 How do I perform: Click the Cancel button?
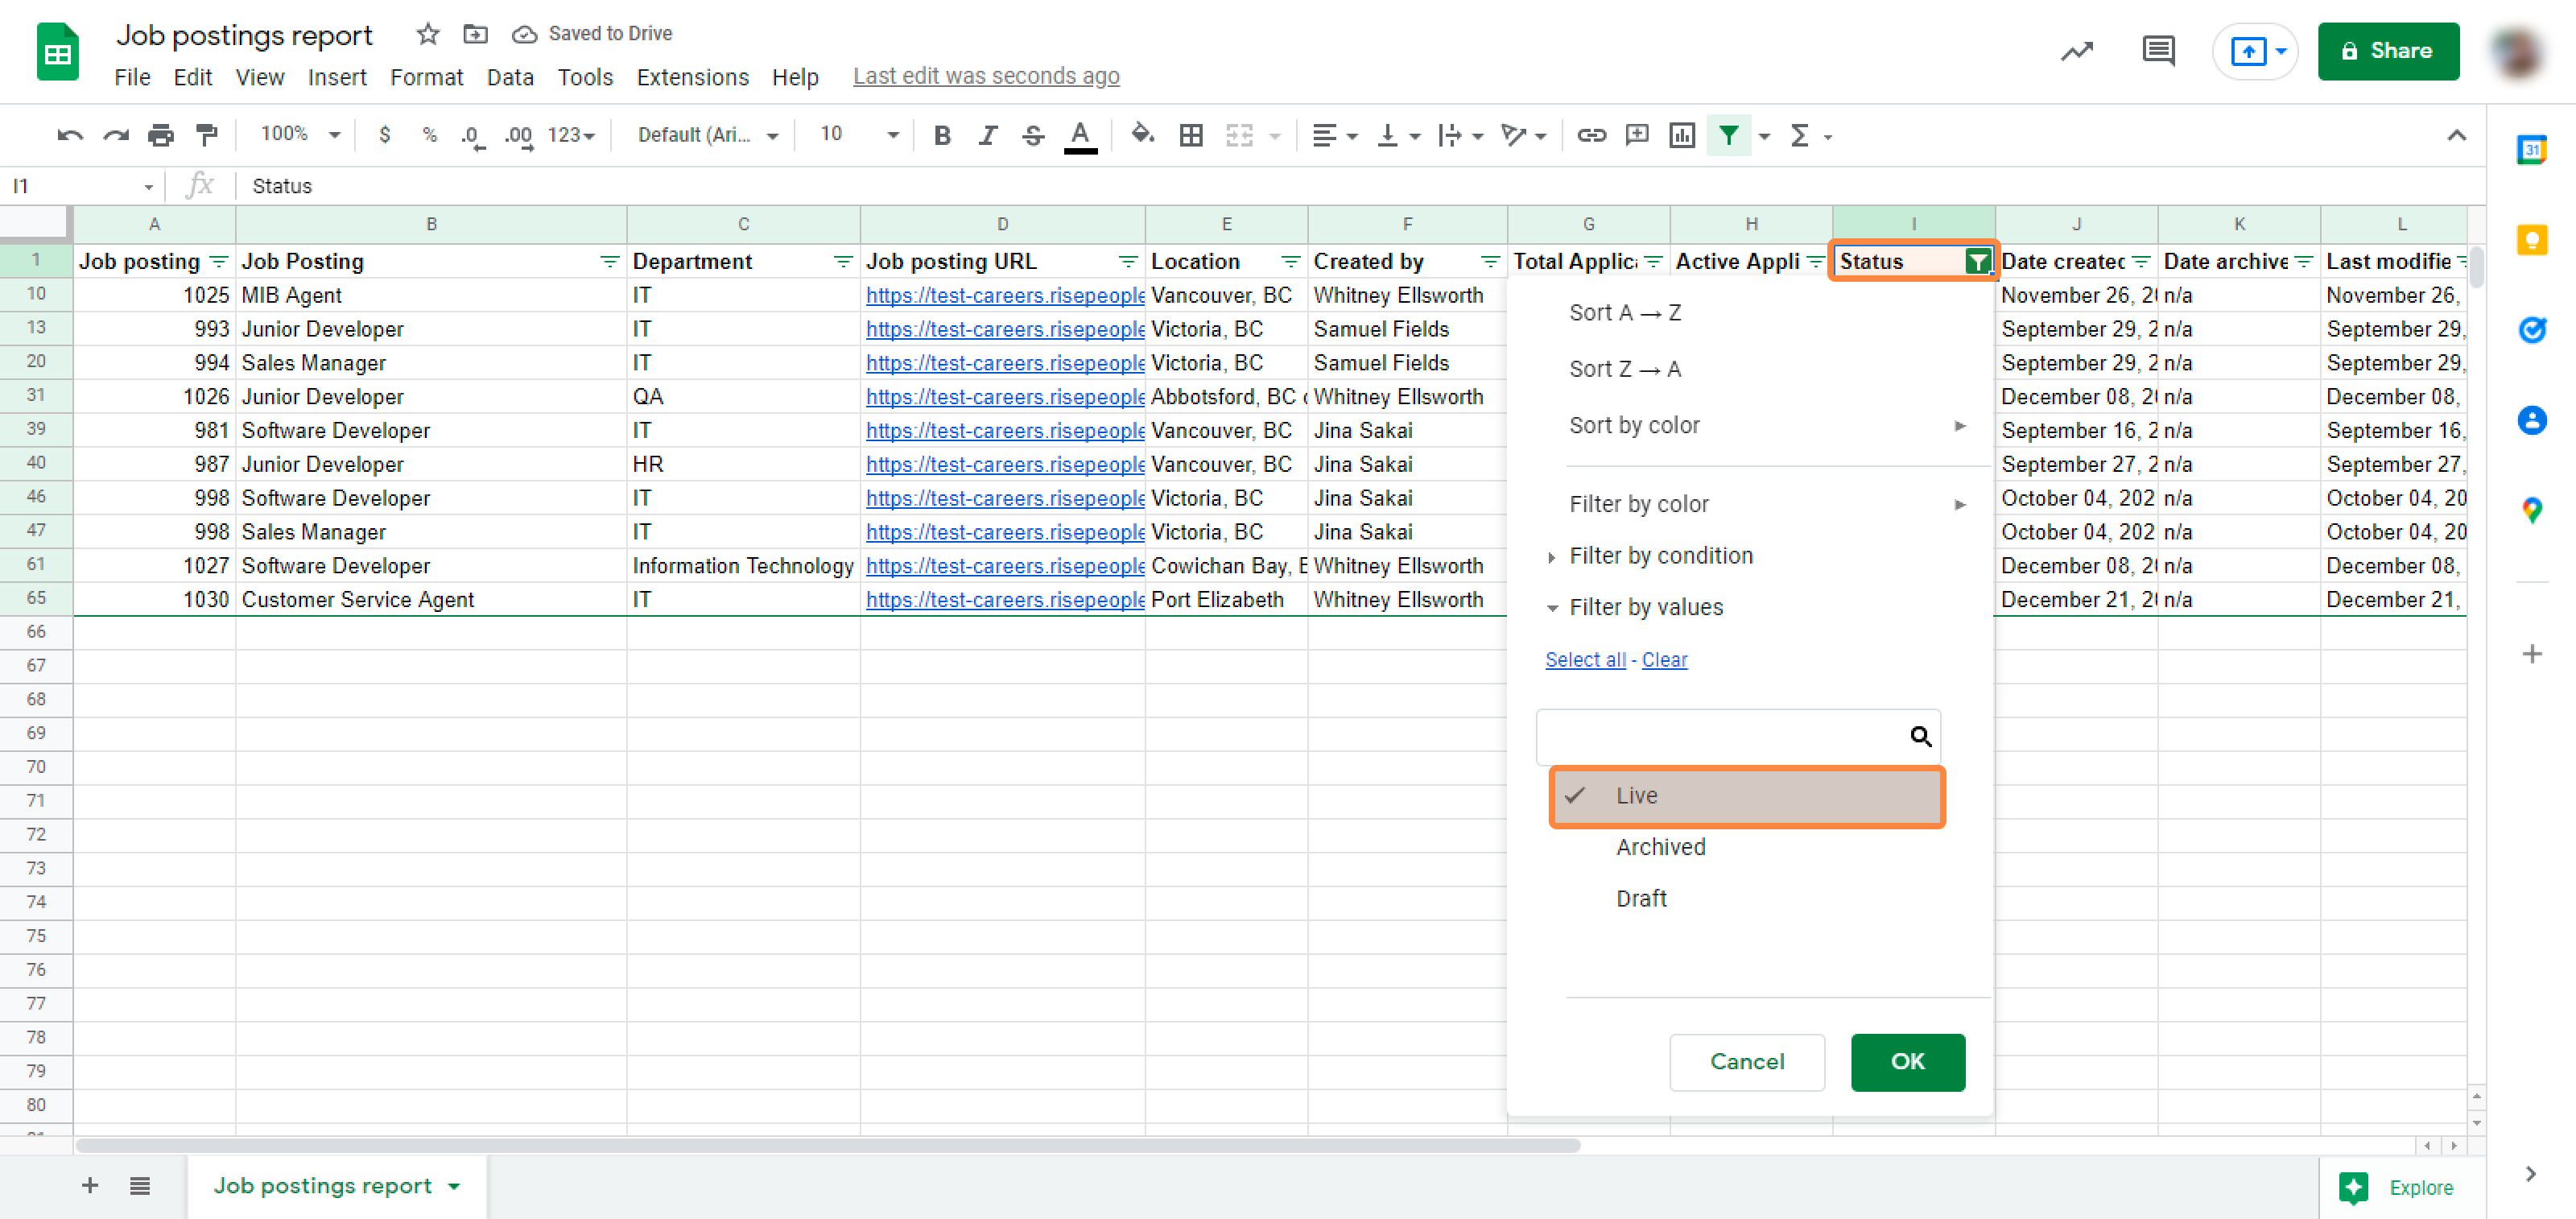[x=1746, y=1062]
